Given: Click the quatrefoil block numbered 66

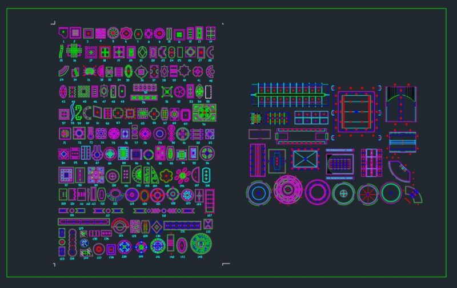Looking at the screenshot, I should coord(154,113).
